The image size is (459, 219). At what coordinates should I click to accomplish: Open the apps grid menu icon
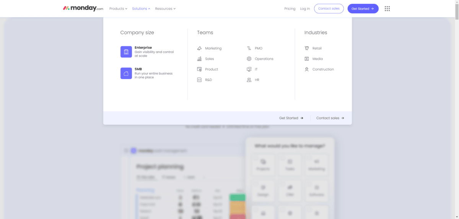tap(387, 9)
